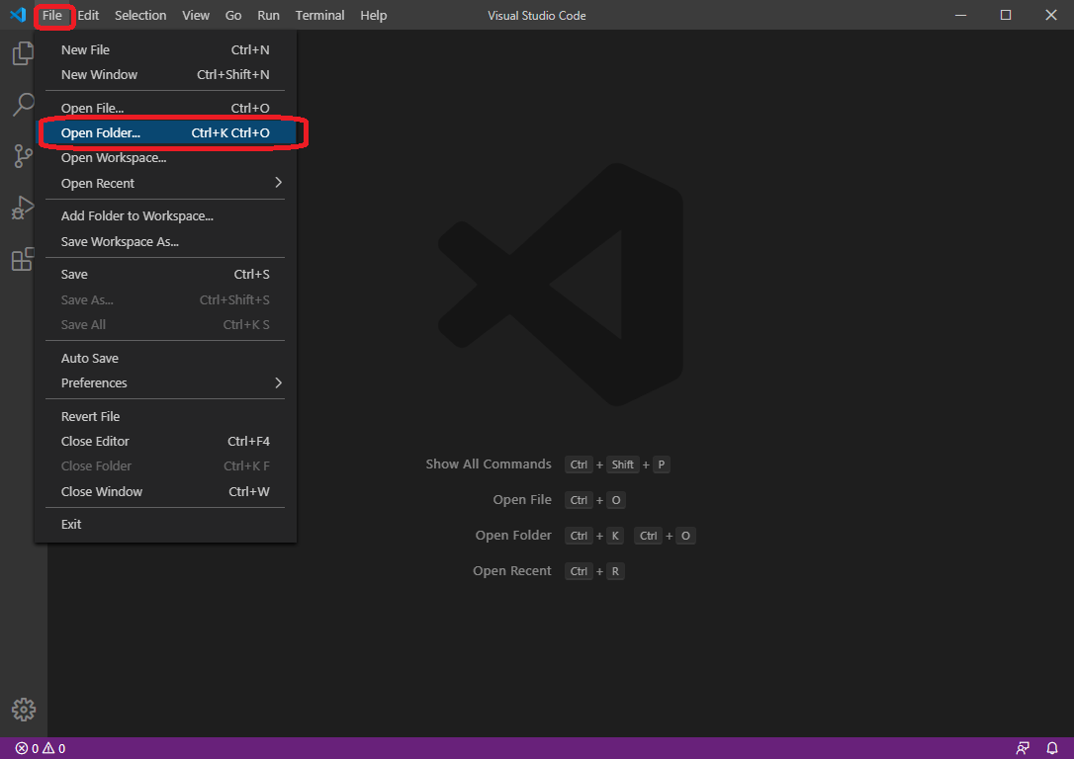
Task: Open the Search view in the activity bar
Action: 23,105
